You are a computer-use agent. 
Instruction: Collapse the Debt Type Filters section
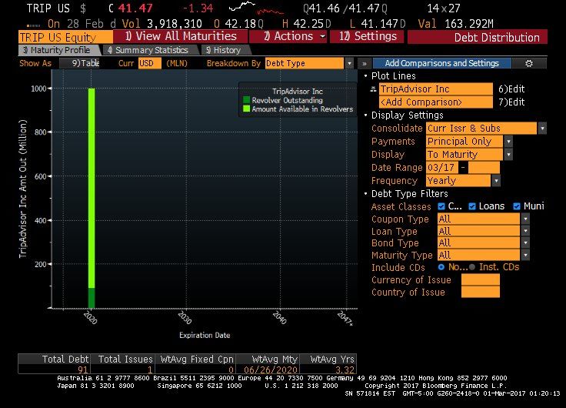coord(365,194)
